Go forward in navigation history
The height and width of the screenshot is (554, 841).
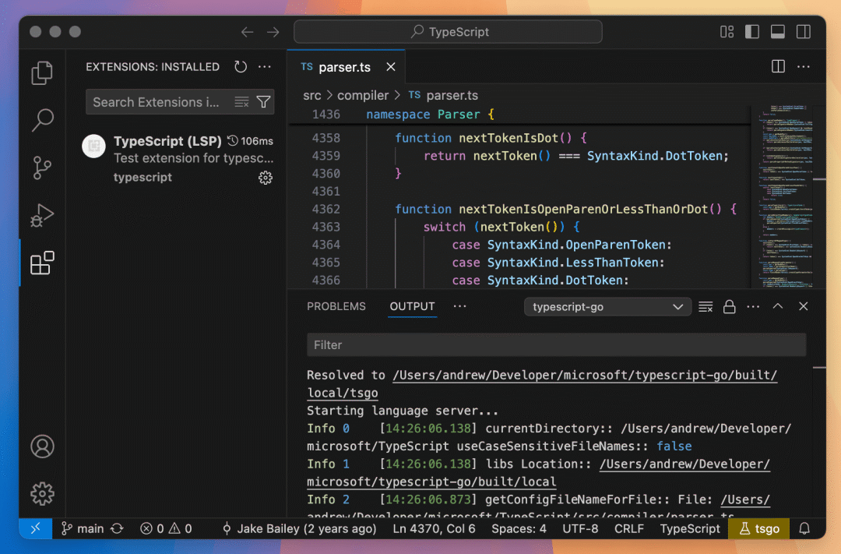273,32
